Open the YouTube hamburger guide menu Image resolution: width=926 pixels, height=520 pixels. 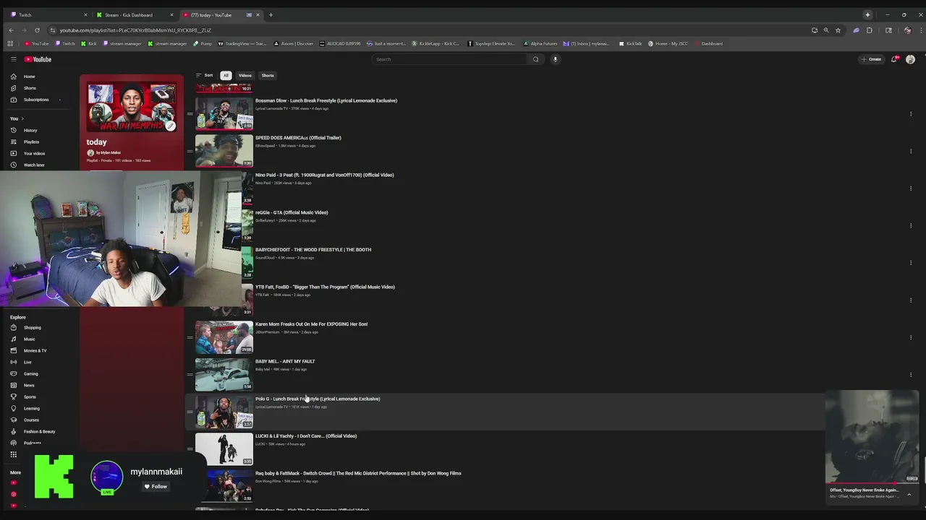(x=13, y=59)
